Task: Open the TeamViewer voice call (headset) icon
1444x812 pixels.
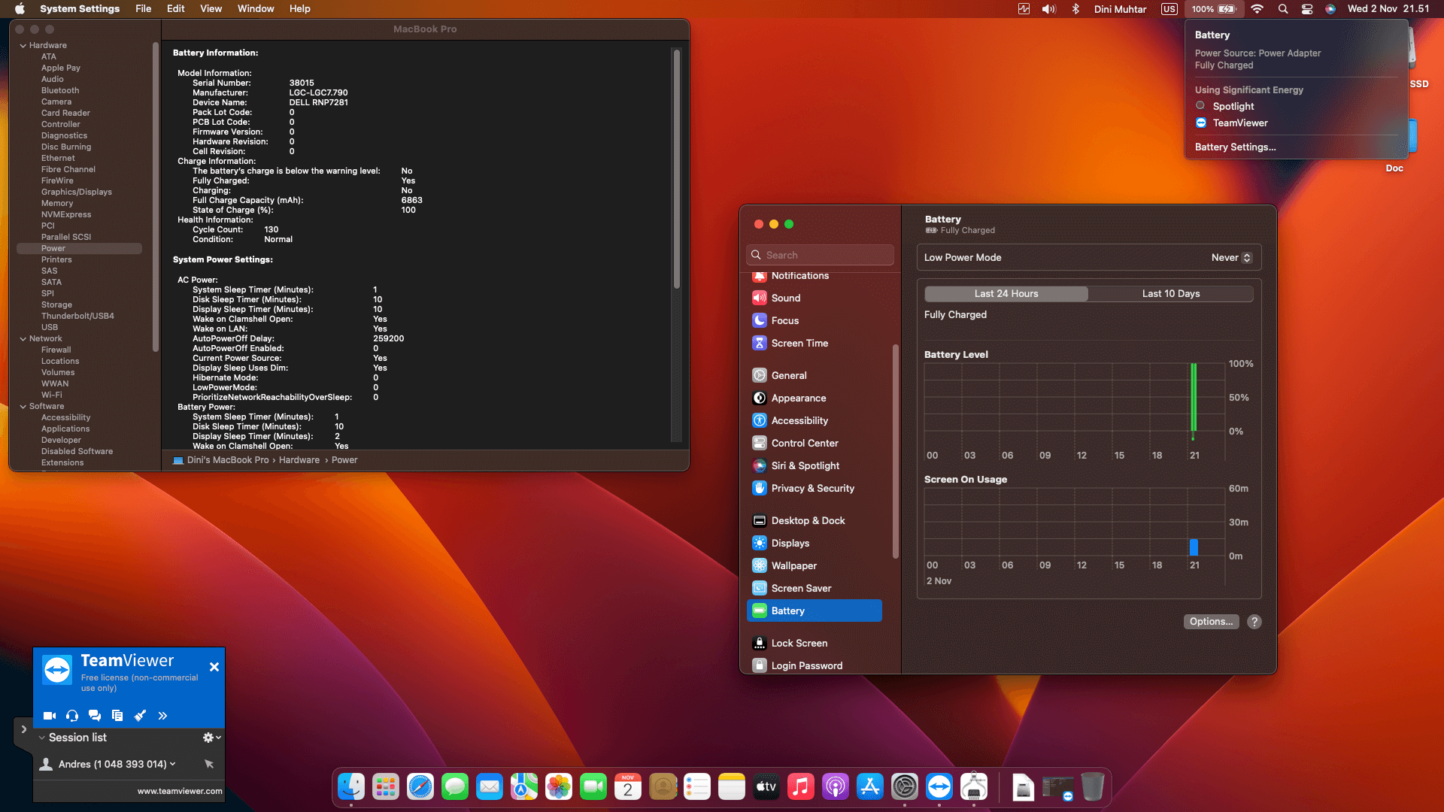Action: (x=72, y=716)
